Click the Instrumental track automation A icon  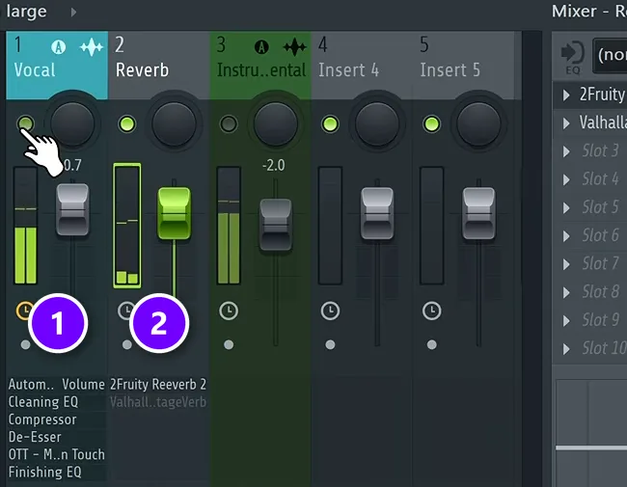coord(261,47)
